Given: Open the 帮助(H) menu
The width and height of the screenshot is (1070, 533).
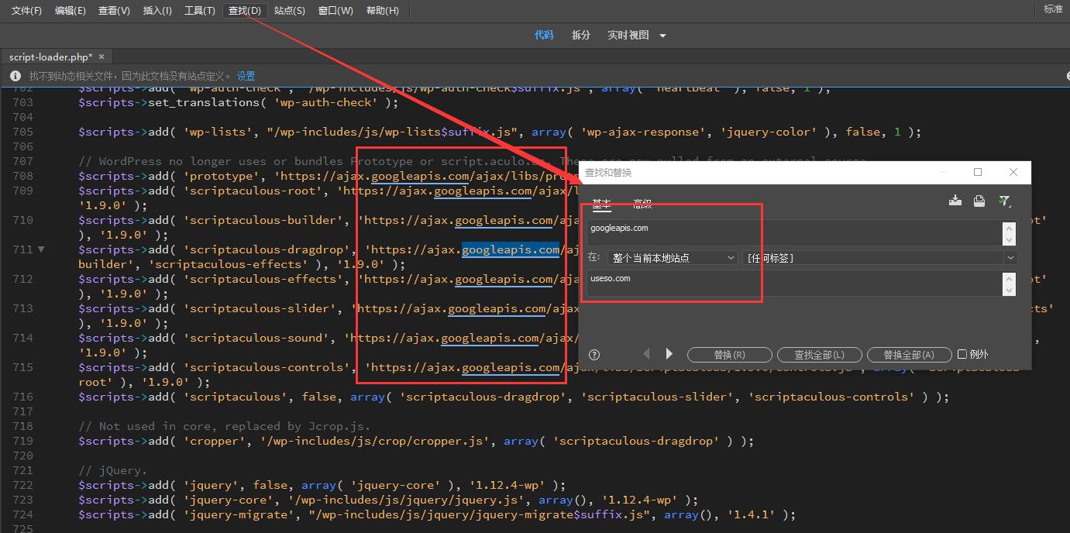Looking at the screenshot, I should (383, 10).
